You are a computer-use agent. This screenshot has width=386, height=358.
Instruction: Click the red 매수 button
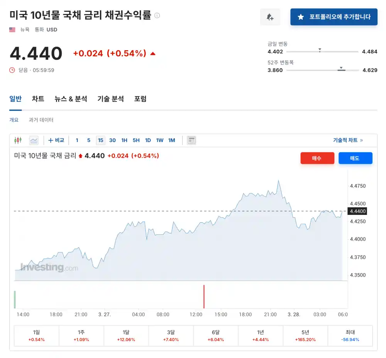point(317,158)
